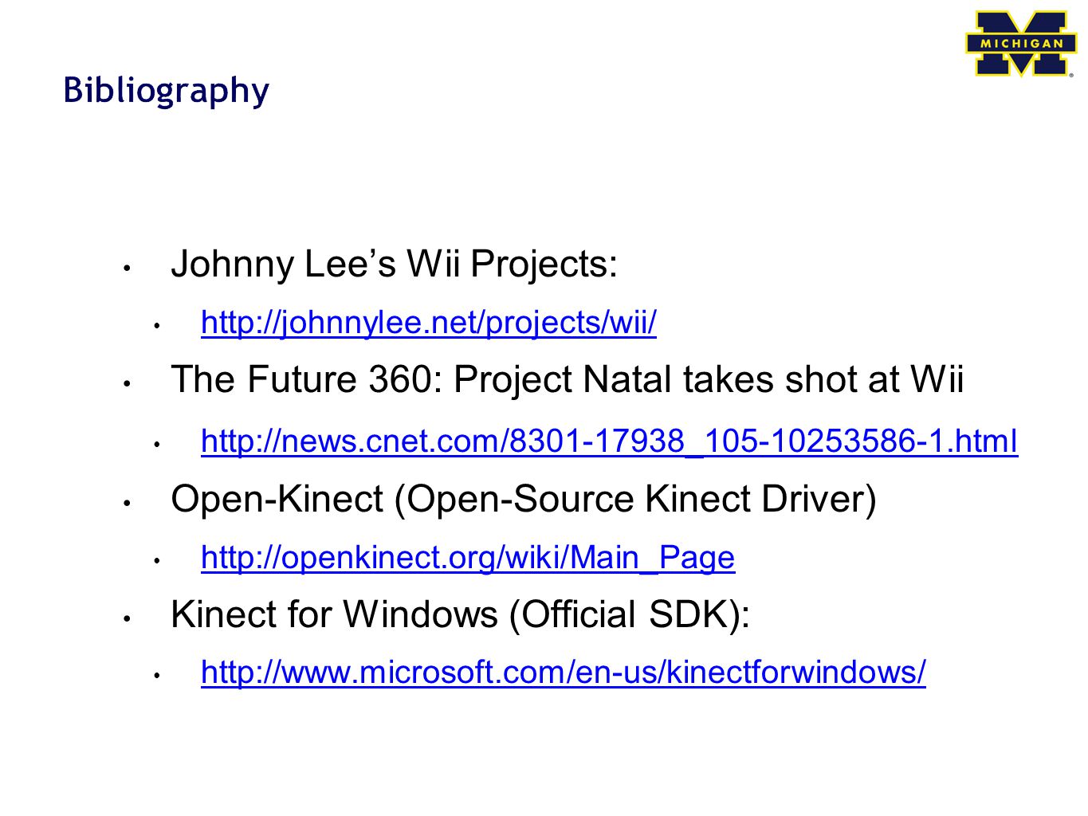1088x816 pixels.
Task: Select the Bibliography slide title
Action: point(167,90)
